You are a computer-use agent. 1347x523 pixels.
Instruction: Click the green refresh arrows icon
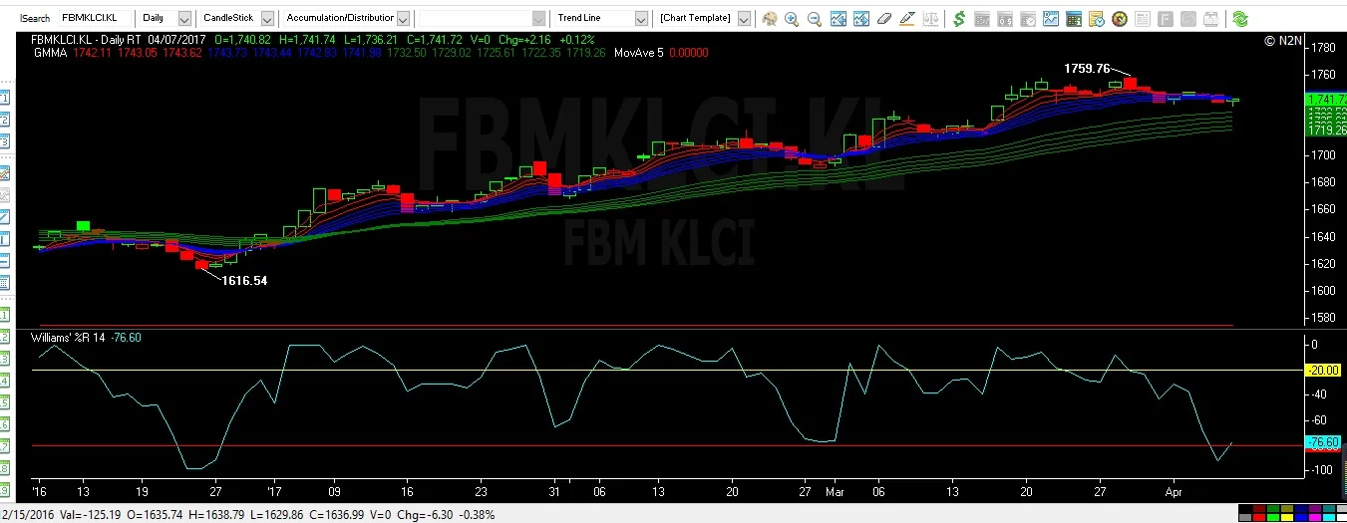click(x=1240, y=19)
